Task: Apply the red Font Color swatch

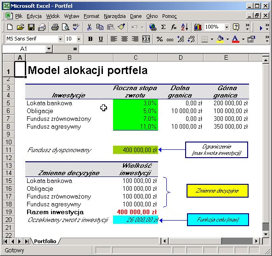Action: [235, 39]
